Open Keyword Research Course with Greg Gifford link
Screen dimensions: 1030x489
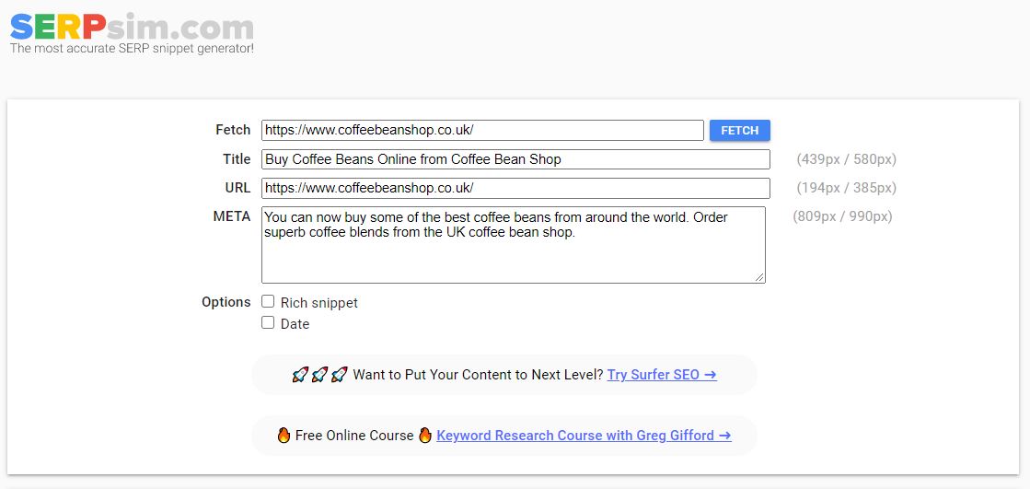(584, 435)
